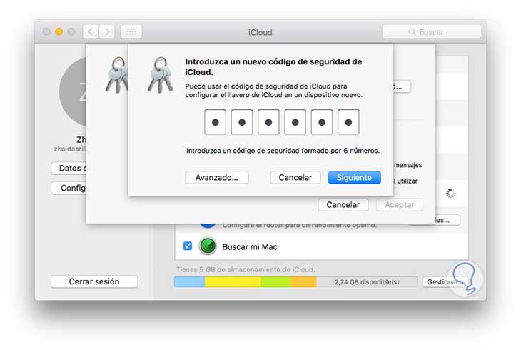Show all preferences grid

click(131, 31)
